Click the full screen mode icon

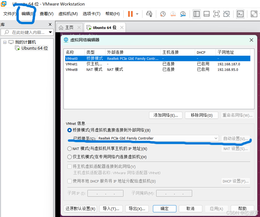216,14
